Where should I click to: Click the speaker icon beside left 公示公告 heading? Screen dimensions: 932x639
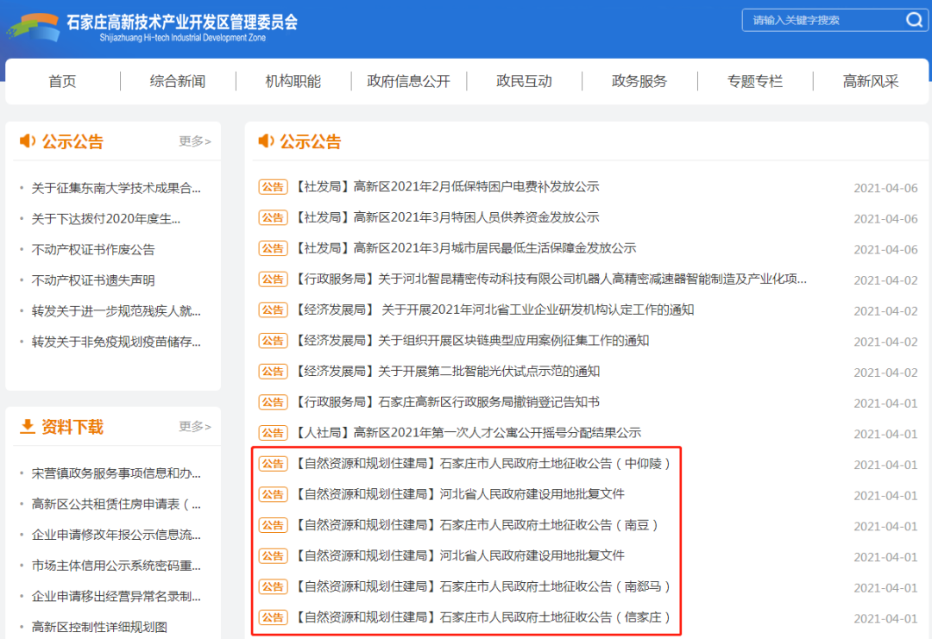[x=26, y=141]
